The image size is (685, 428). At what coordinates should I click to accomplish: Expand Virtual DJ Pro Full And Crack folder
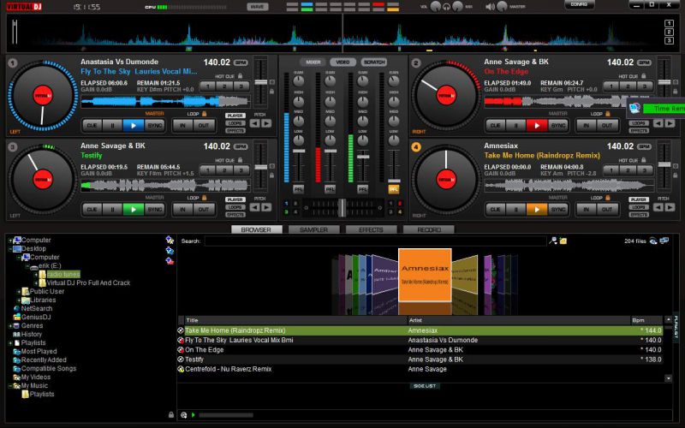click(x=36, y=283)
